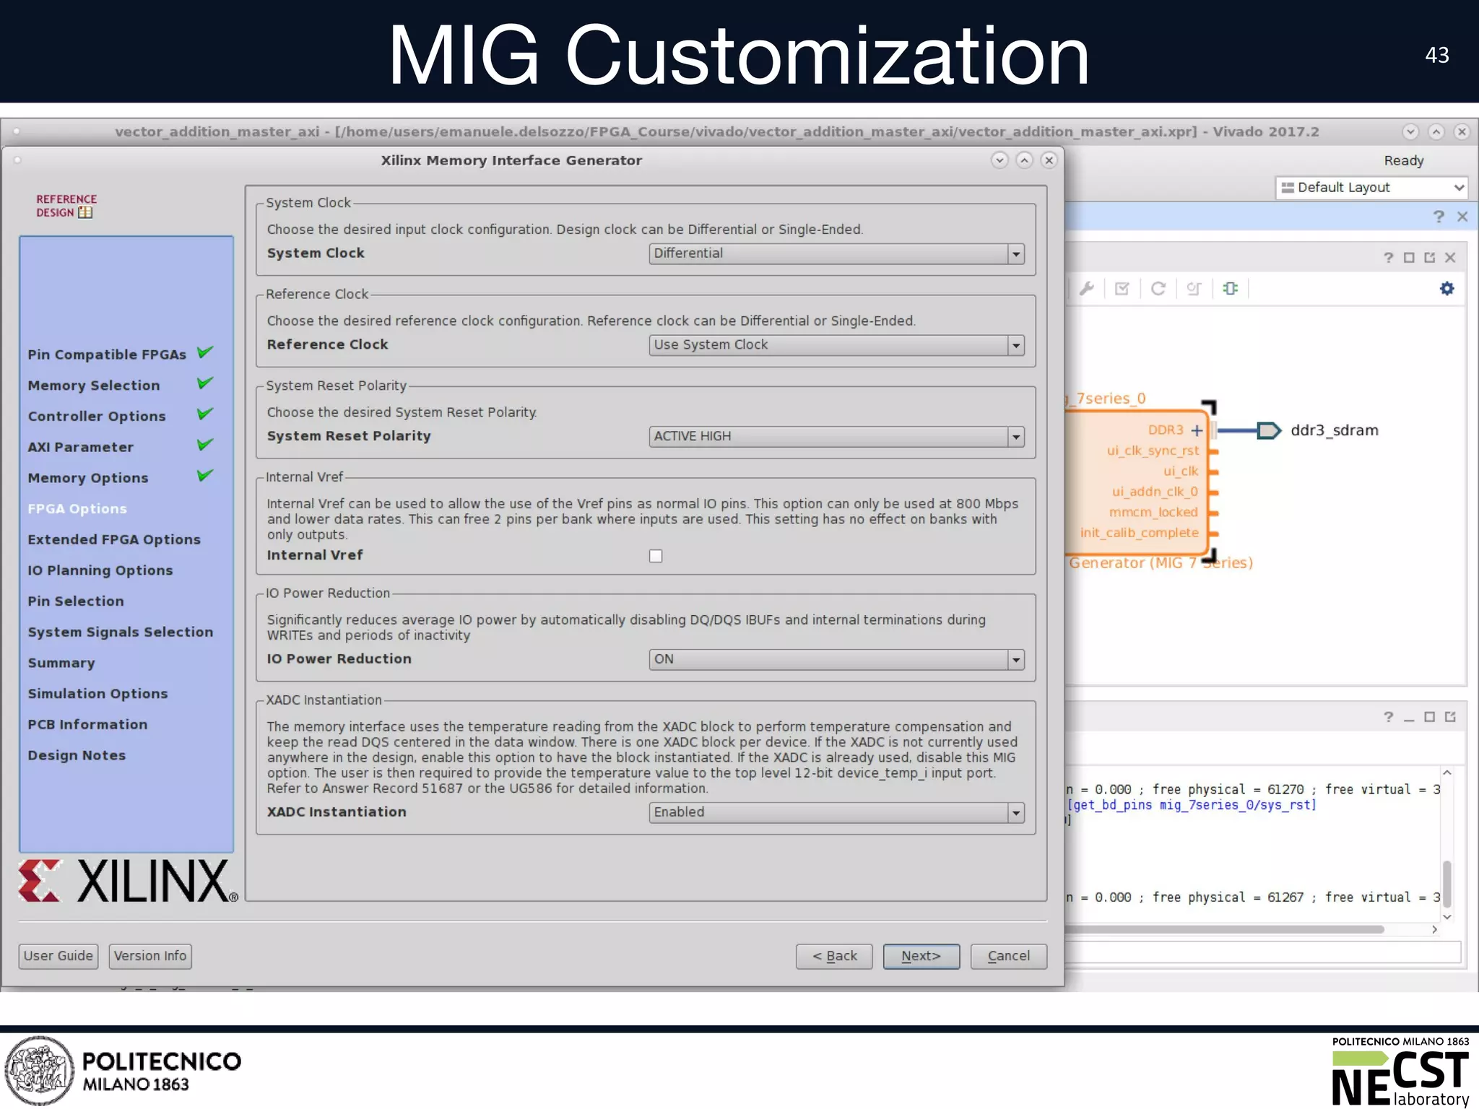Open the System Clock dropdown

(x=836, y=253)
